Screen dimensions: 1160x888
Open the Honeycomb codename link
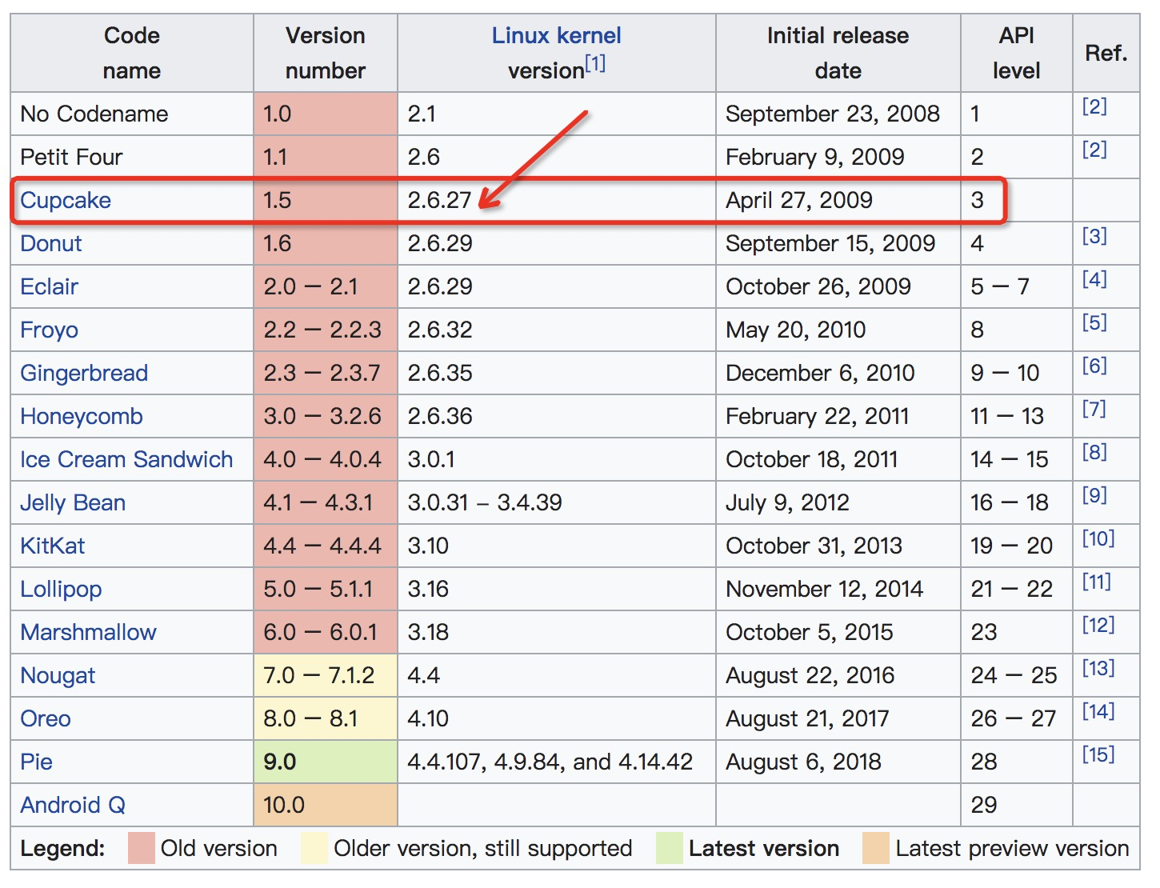click(x=81, y=416)
